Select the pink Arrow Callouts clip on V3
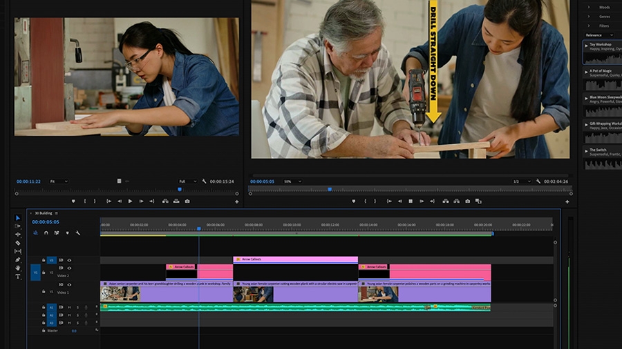The width and height of the screenshot is (622, 349). coord(296,259)
